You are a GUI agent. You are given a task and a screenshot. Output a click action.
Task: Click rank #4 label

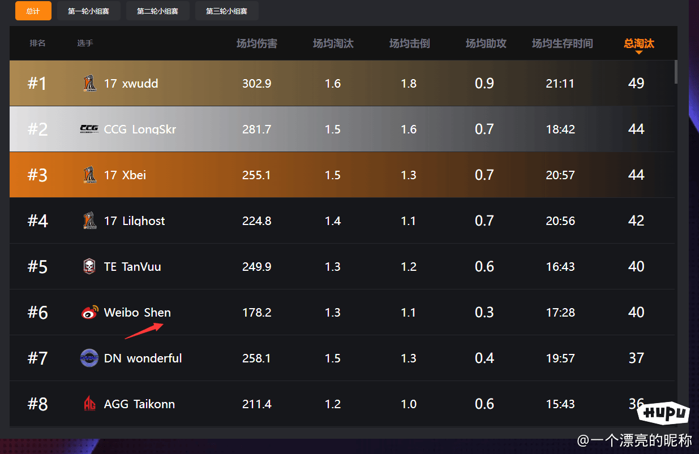[38, 221]
